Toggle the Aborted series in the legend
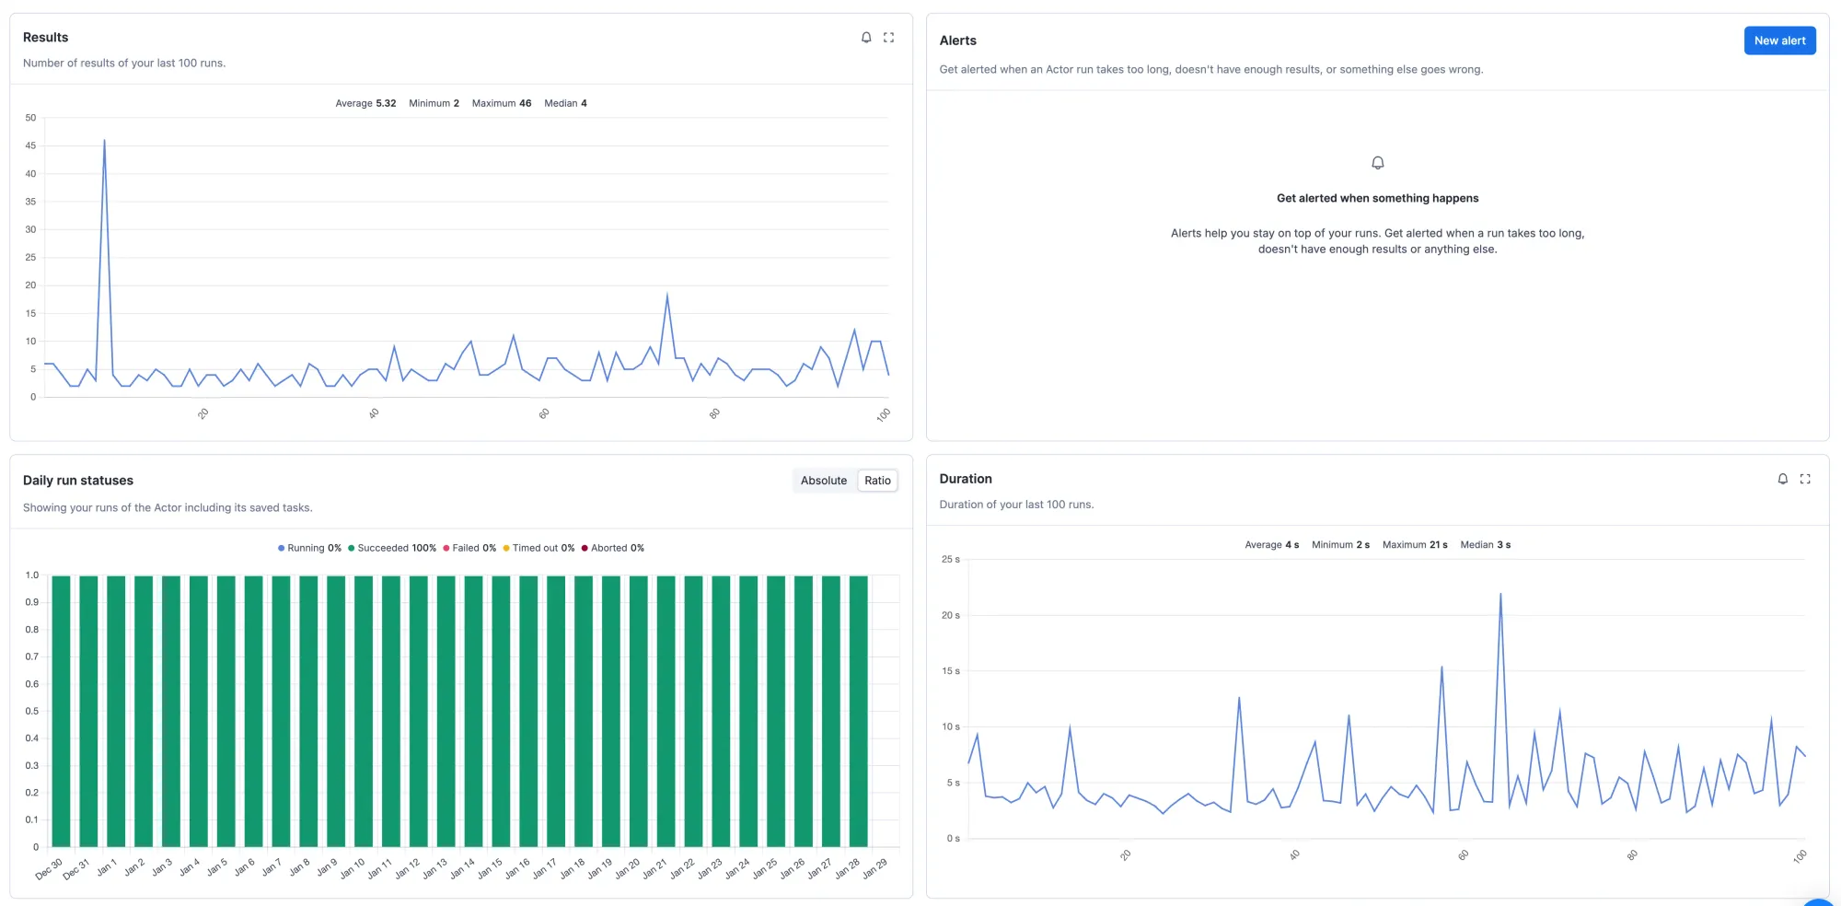The width and height of the screenshot is (1841, 906). coord(585,548)
